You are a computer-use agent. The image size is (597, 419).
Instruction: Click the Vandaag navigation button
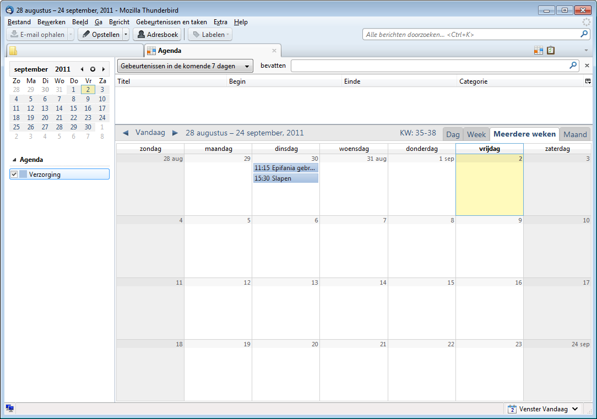pos(150,133)
